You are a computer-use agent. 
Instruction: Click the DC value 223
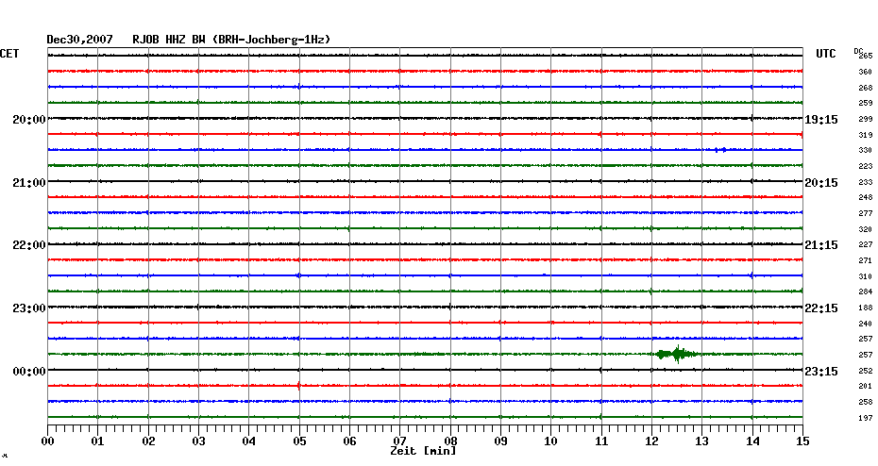pyautogui.click(x=866, y=166)
